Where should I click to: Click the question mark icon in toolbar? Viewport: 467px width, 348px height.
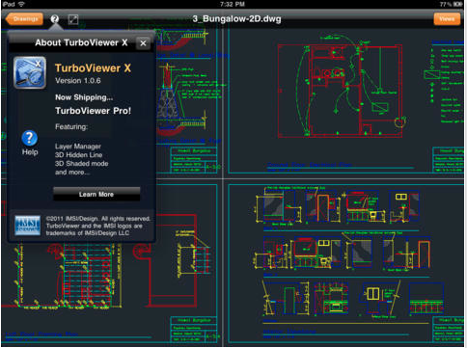point(55,19)
